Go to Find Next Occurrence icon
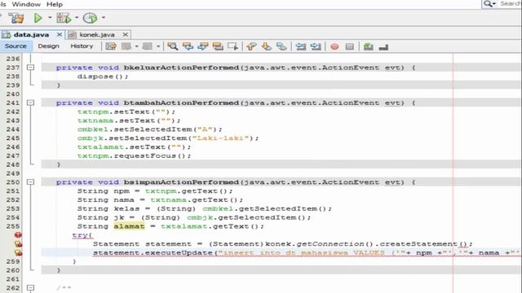The image size is (522, 293). pos(203,46)
